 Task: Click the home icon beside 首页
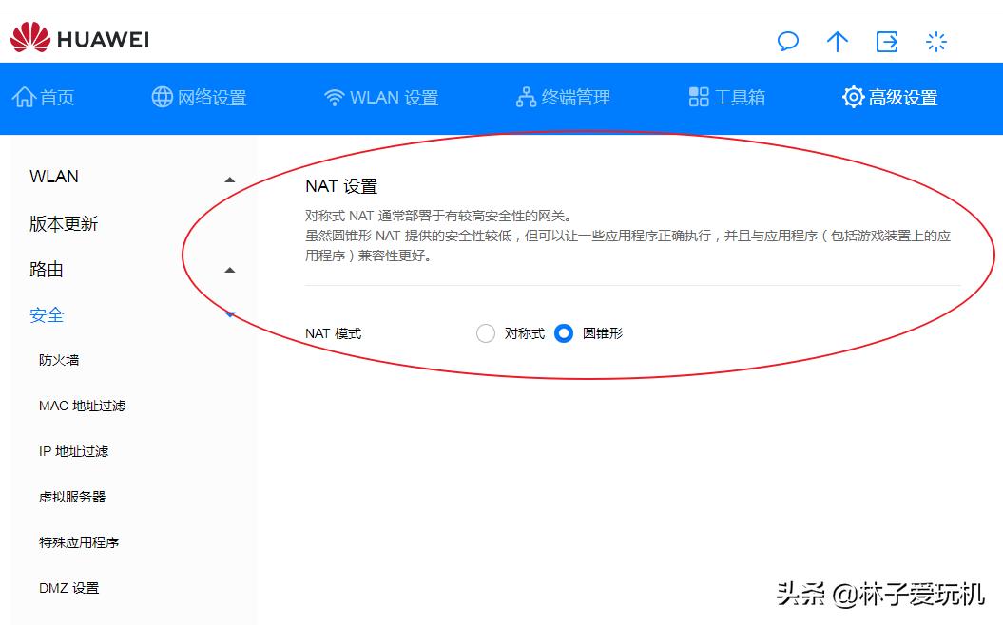27,96
